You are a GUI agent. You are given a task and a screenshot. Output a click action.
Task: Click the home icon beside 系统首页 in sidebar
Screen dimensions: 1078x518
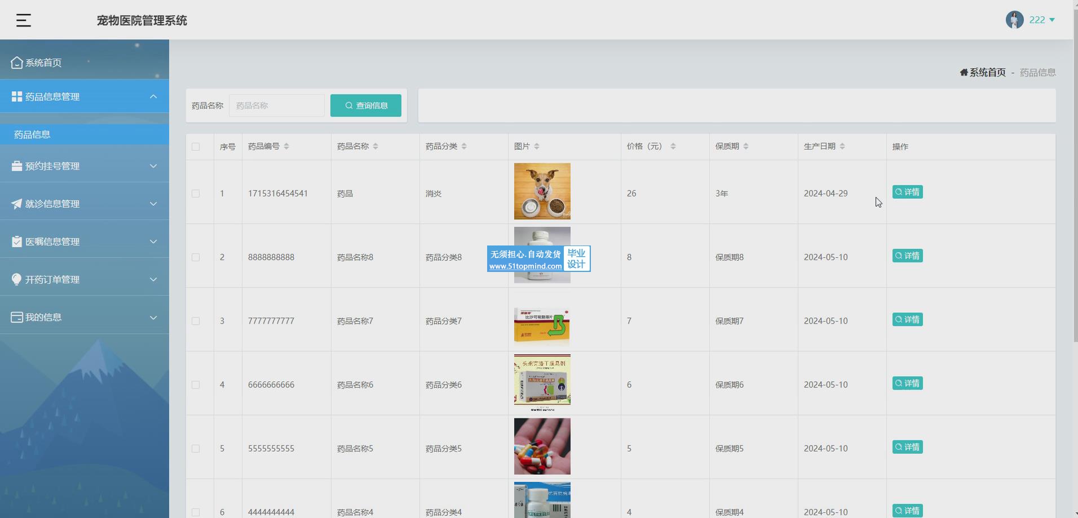[16, 62]
